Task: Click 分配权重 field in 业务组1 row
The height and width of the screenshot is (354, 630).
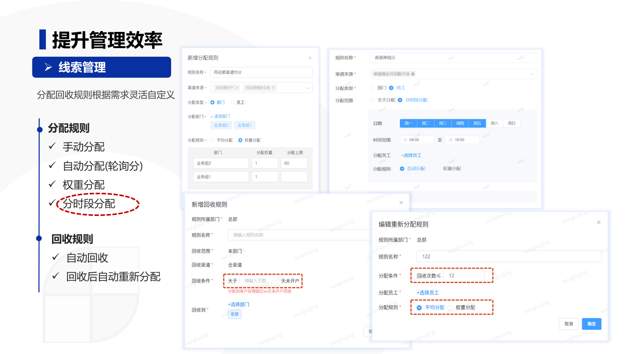Action: click(x=265, y=177)
